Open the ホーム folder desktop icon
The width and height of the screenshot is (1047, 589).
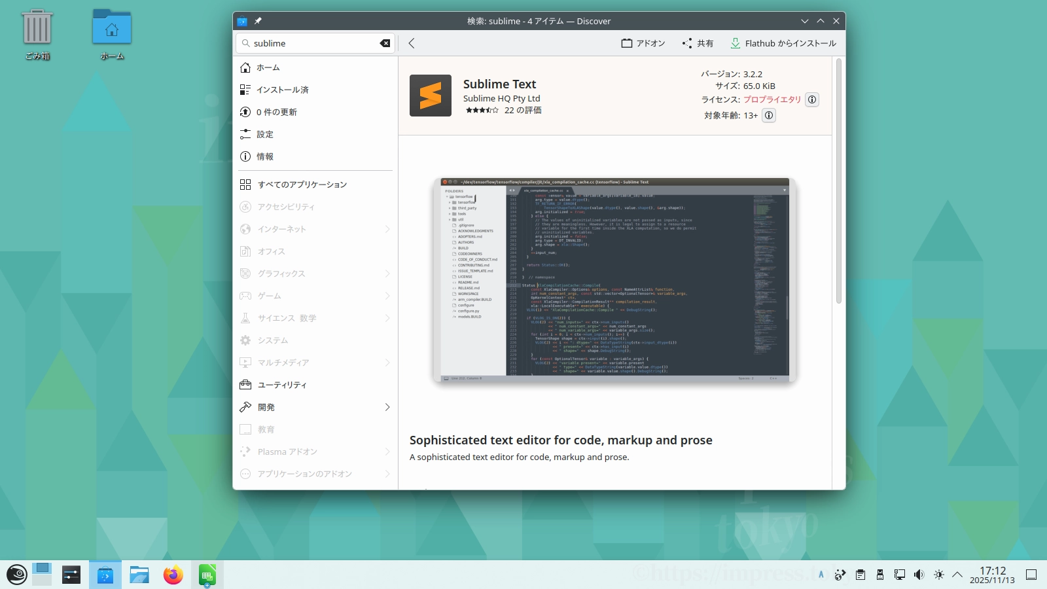coord(112,35)
